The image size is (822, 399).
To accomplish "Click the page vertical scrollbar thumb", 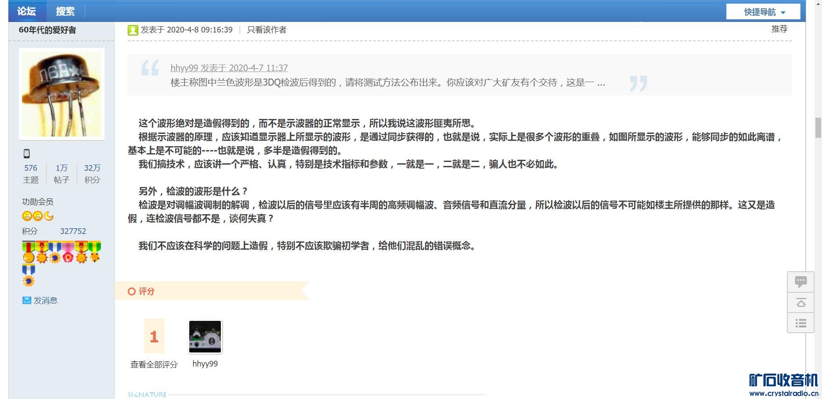I will coord(818,128).
